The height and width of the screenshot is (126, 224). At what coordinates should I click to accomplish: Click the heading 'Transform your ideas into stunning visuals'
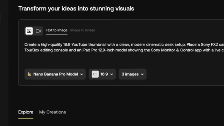tap(76, 8)
